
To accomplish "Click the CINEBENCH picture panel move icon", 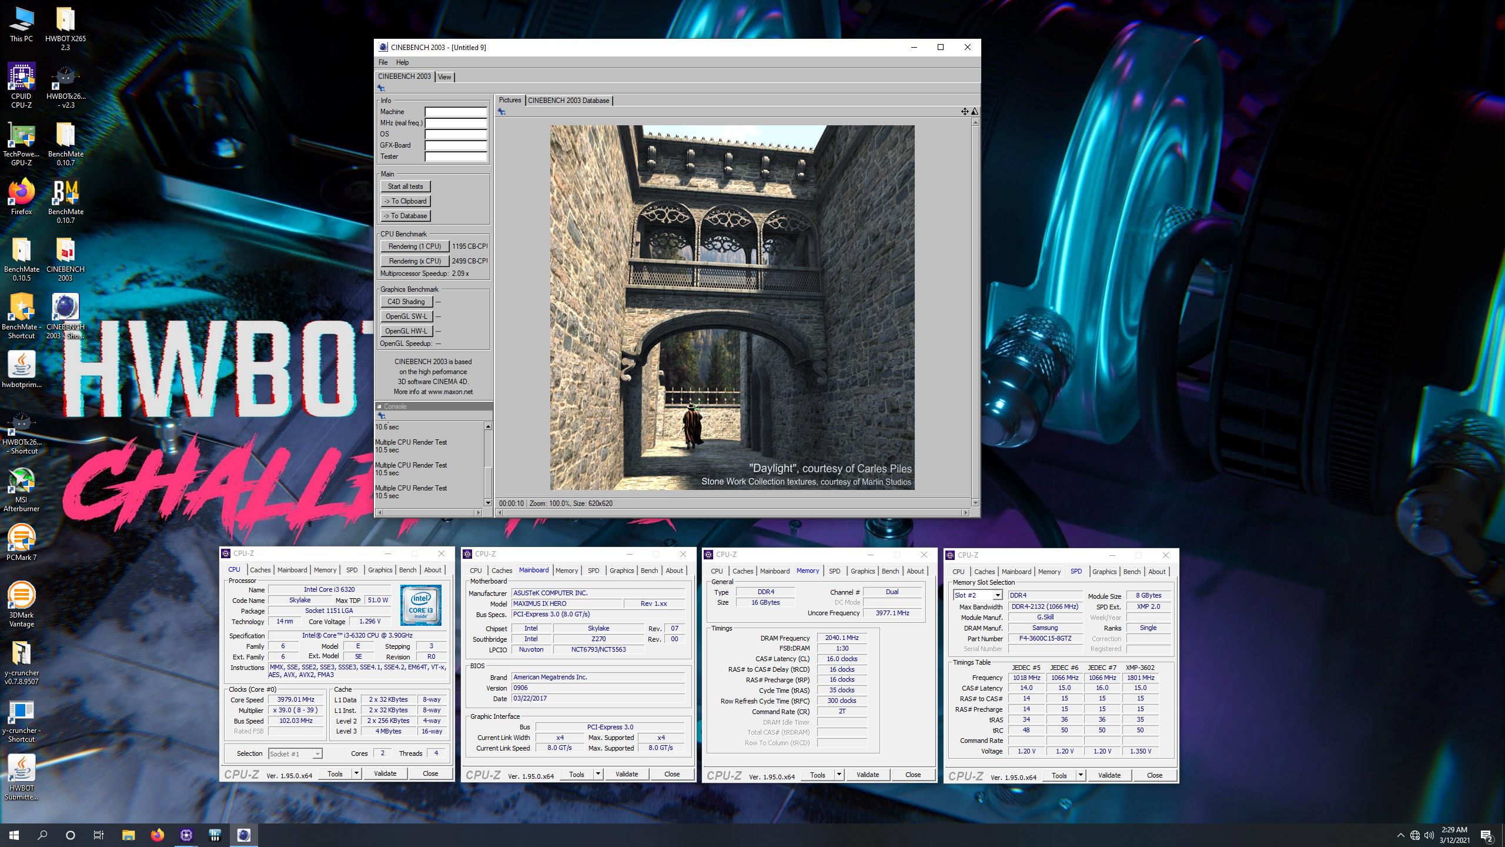I will 965,111.
